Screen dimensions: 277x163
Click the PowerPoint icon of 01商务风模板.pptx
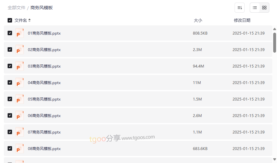click(20, 33)
